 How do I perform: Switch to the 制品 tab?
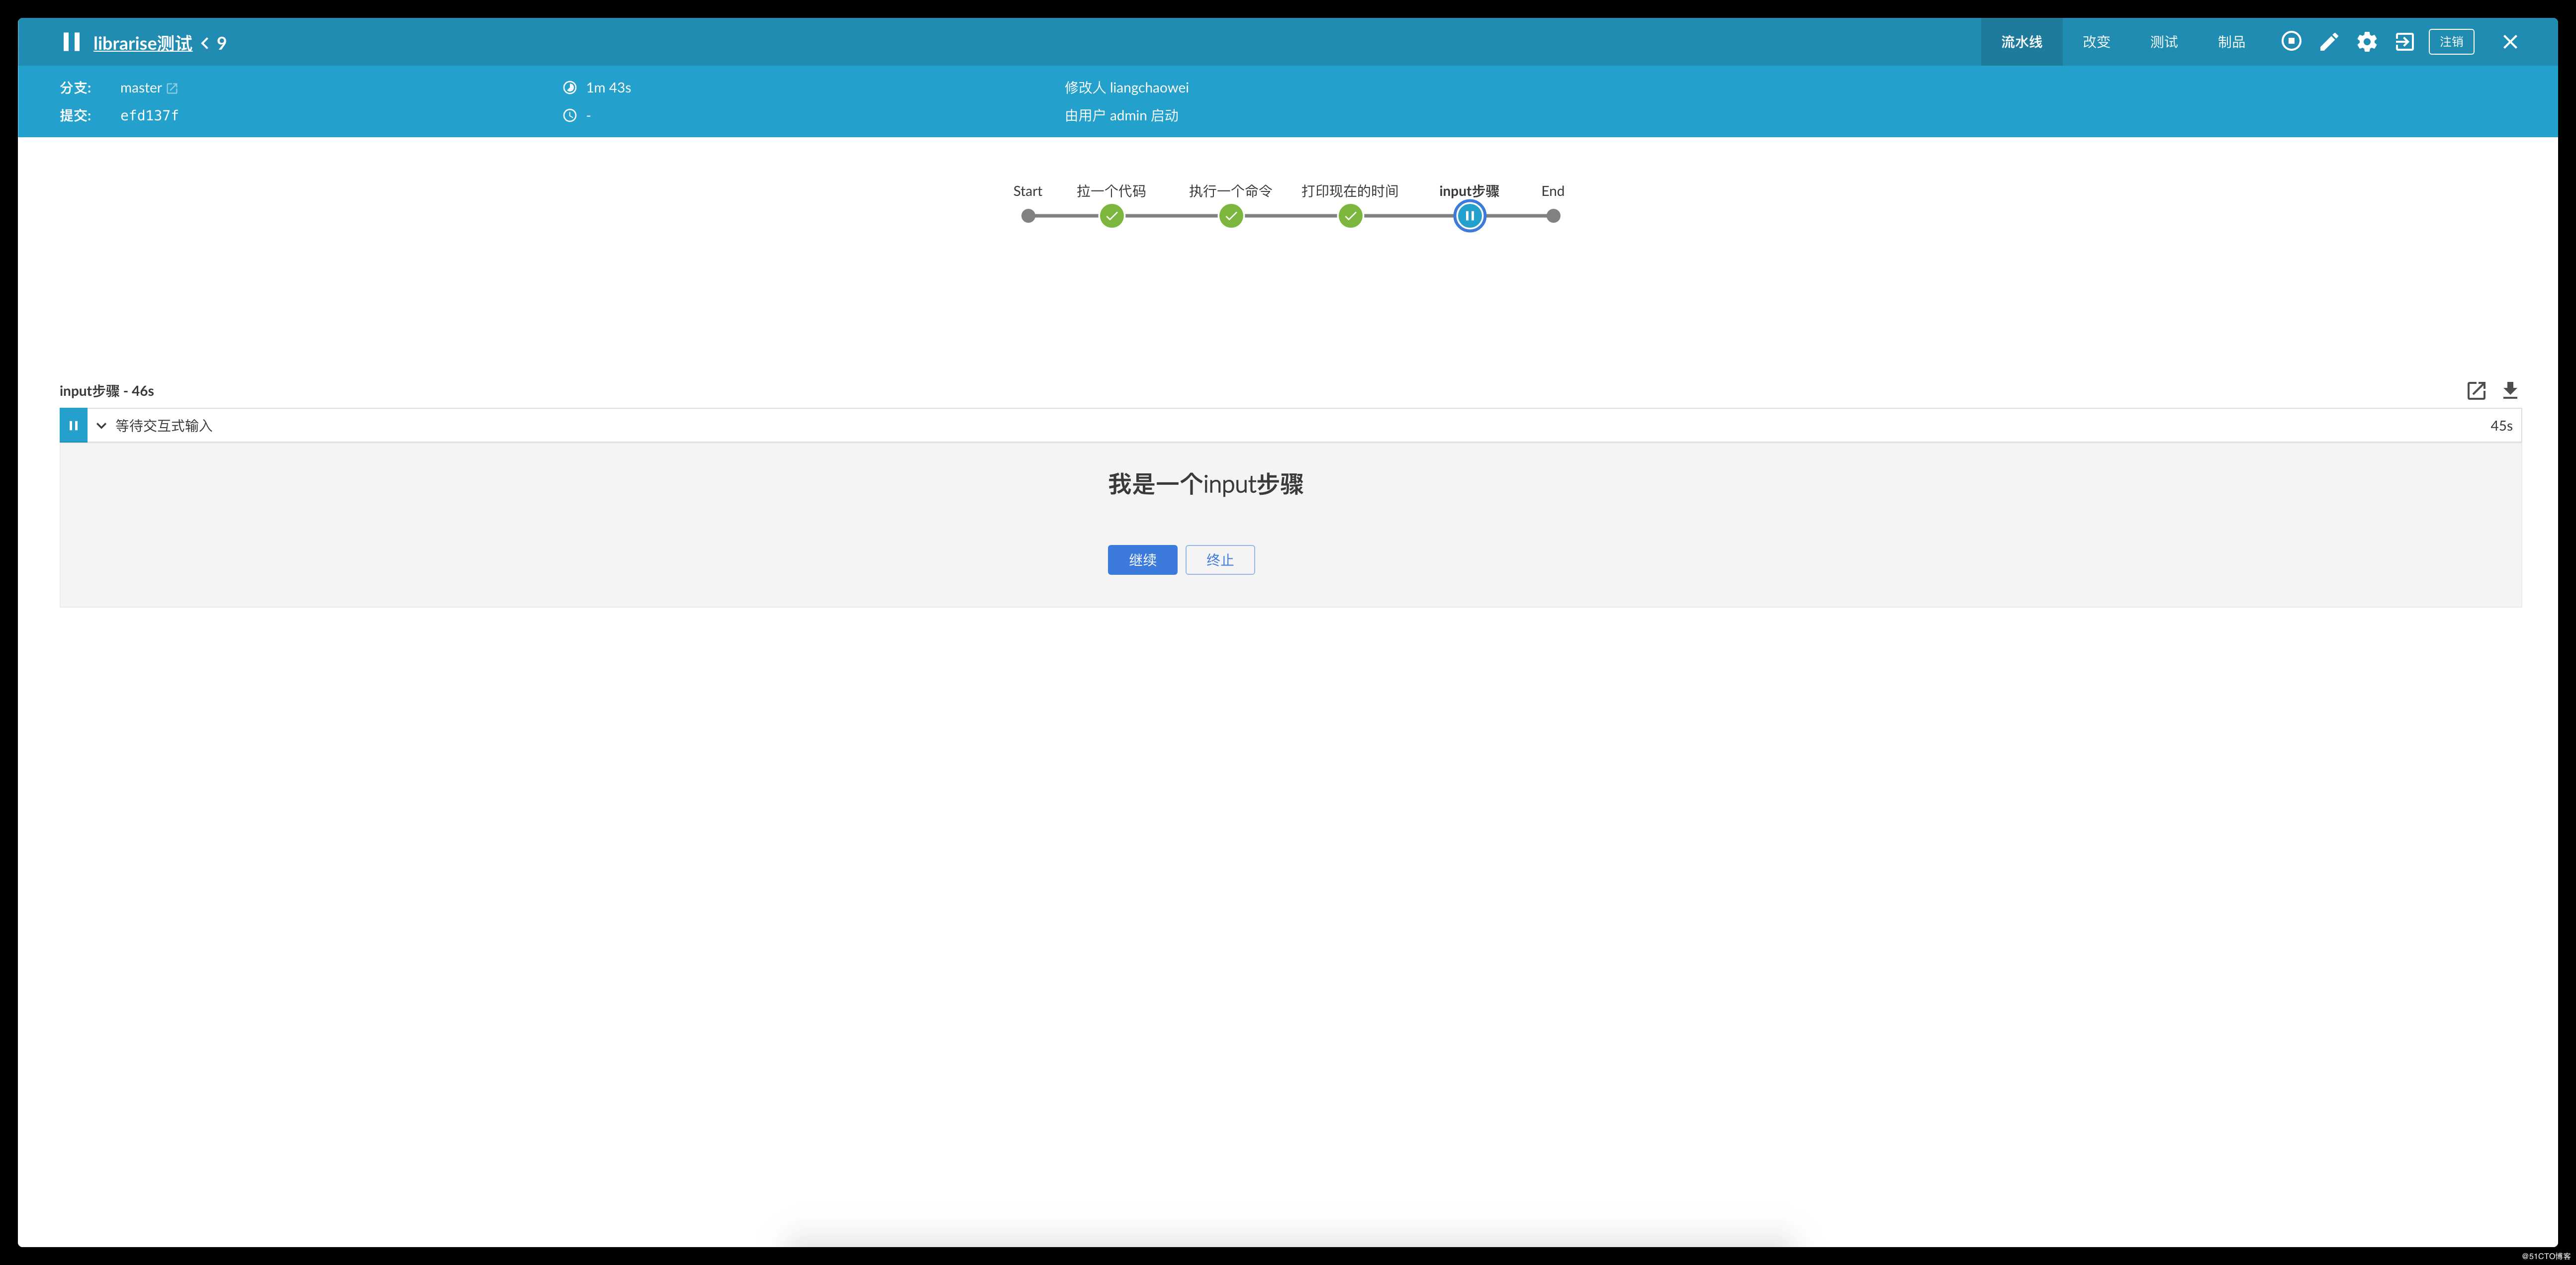[2231, 41]
